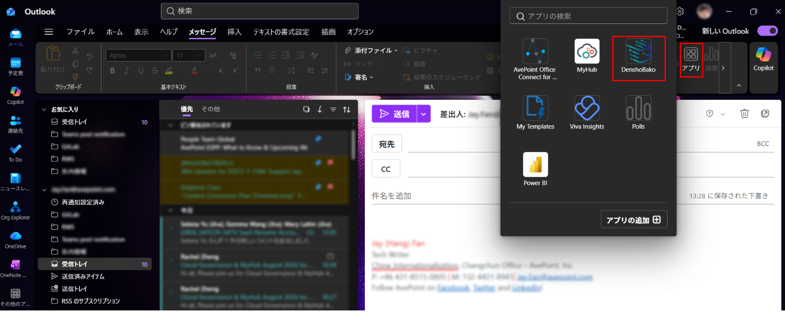
Task: Insert a bulleted list
Action: click(258, 55)
